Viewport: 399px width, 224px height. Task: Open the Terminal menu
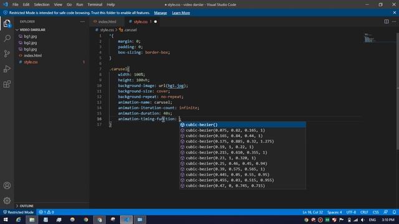[x=95, y=4]
